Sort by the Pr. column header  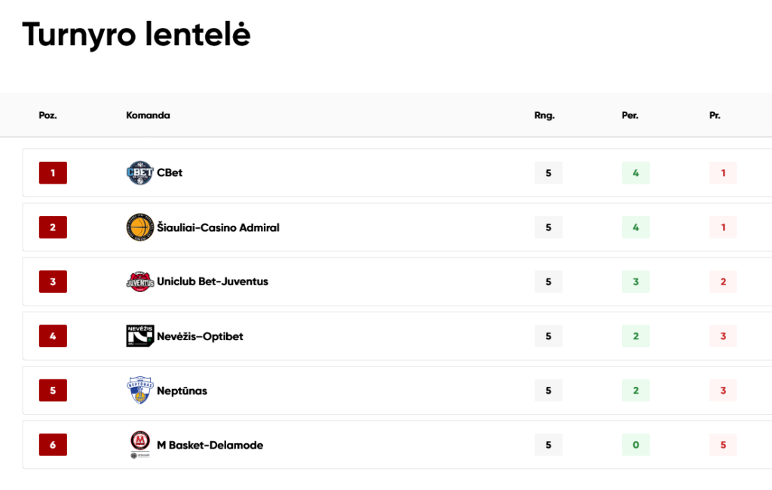coord(715,115)
